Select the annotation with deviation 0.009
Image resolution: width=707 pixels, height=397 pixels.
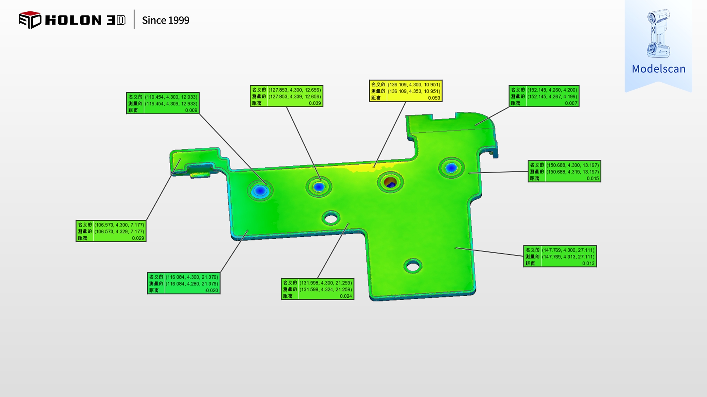point(163,103)
